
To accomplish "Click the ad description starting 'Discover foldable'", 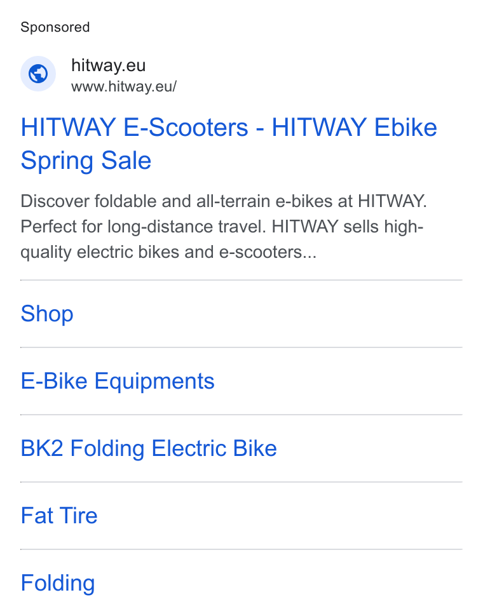I will pos(224,227).
